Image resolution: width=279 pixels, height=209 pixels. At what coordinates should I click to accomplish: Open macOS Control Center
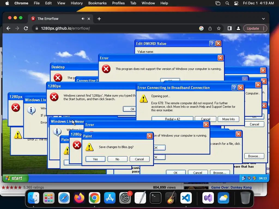click(236, 3)
